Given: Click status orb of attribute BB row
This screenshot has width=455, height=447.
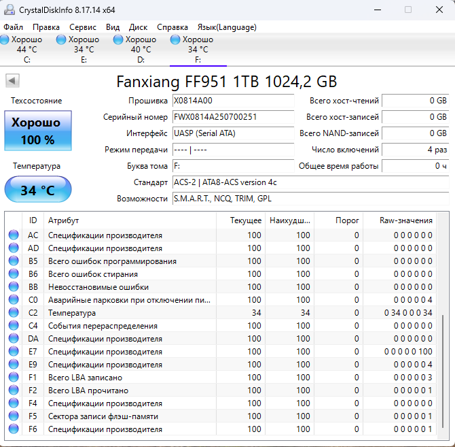Looking at the screenshot, I should [14, 287].
